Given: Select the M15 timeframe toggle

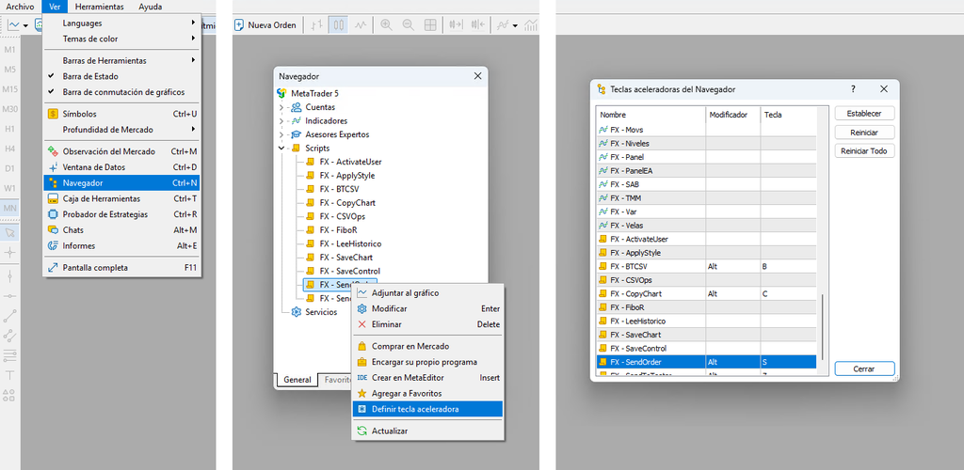Looking at the screenshot, I should (9, 89).
